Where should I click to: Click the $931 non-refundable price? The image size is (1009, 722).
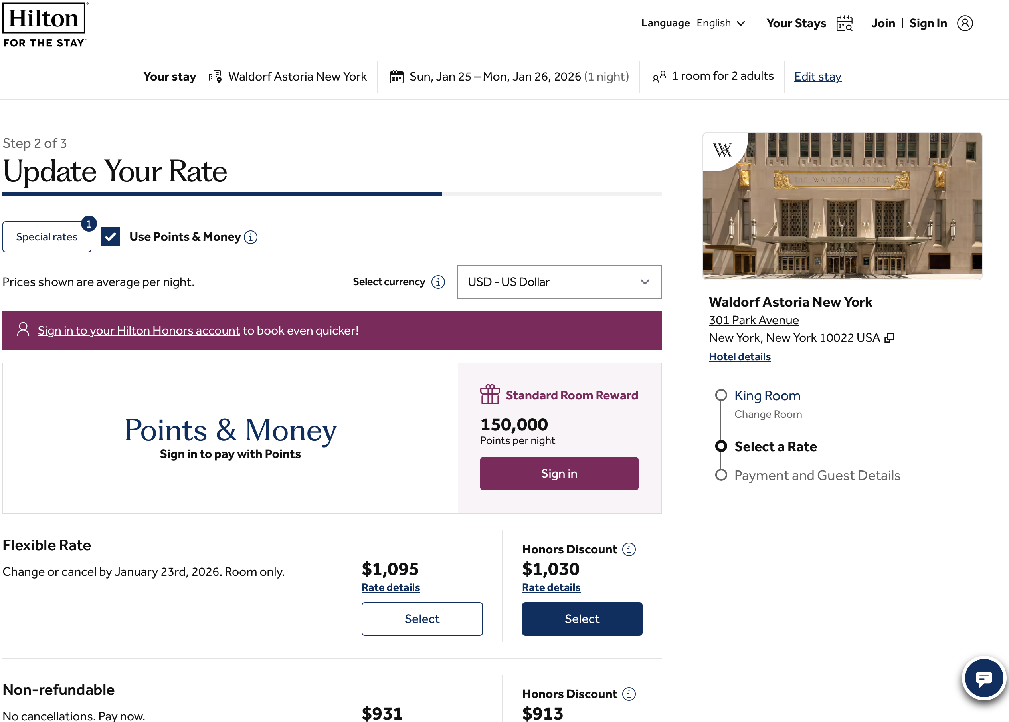pos(382,713)
